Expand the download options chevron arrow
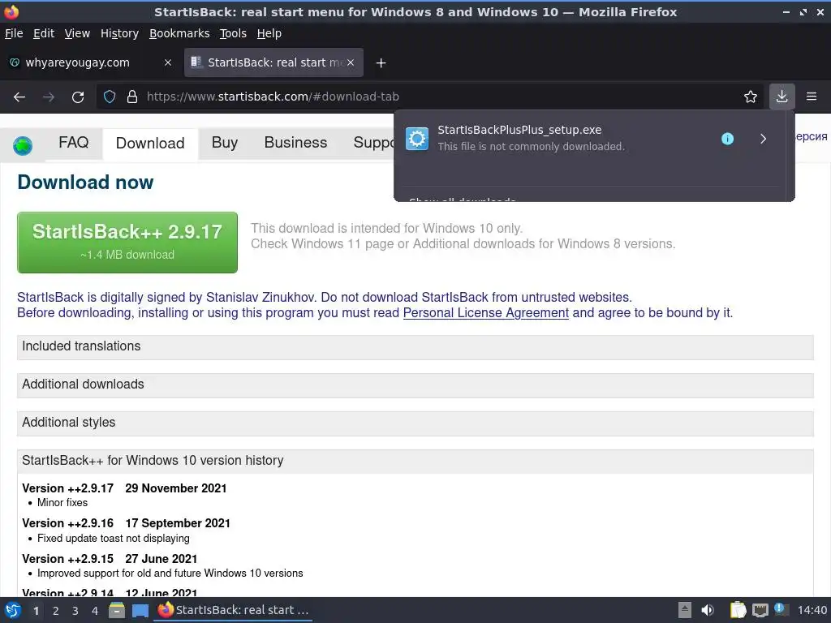This screenshot has width=831, height=623. tap(763, 139)
